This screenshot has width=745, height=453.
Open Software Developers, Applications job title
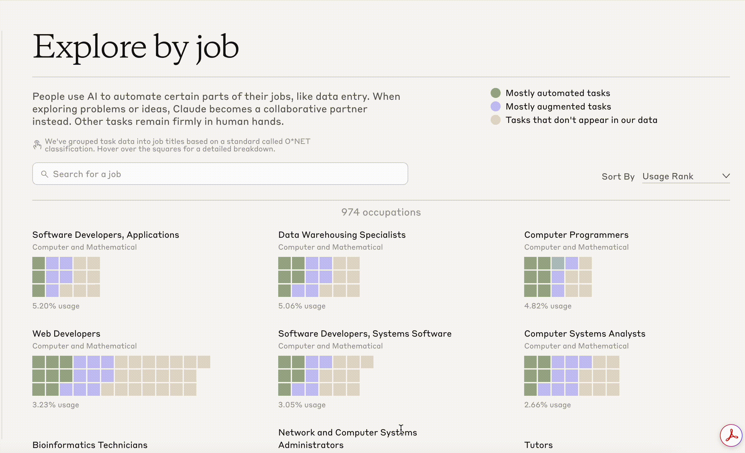point(106,235)
